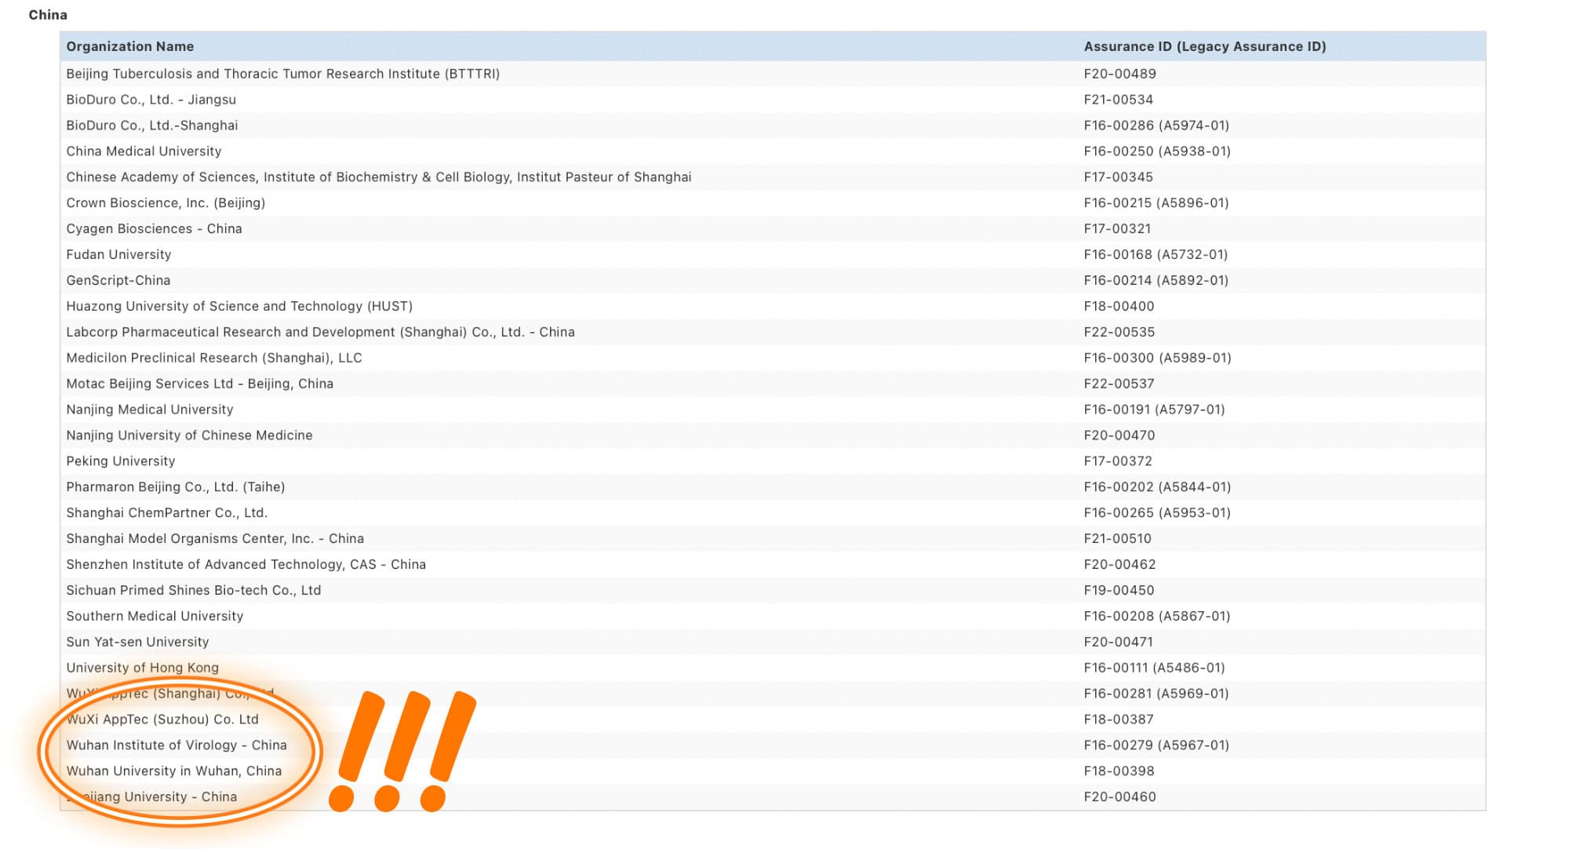Select assurance ID F16-00111 (A5486-01)
This screenshot has width=1569, height=849.
point(1154,669)
